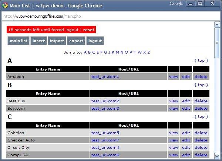
Task: Click { top } link in section B
Action: coord(201,85)
